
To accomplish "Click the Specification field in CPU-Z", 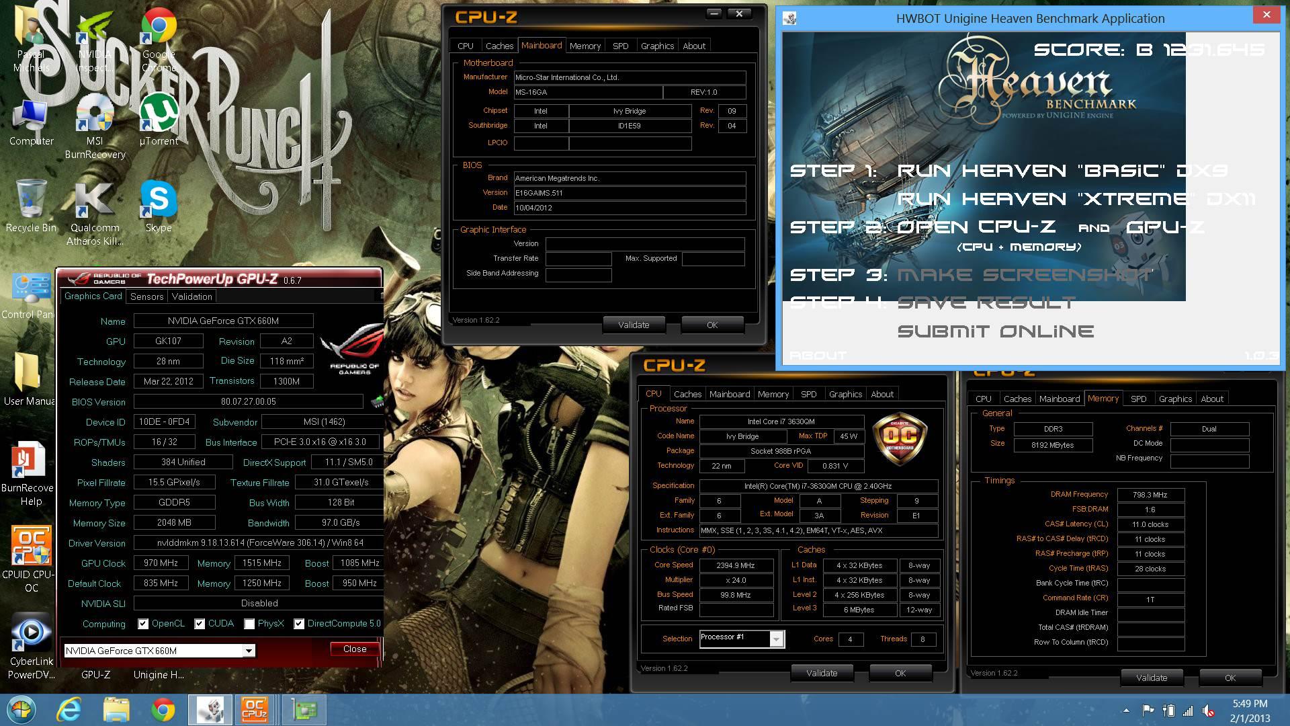I will (x=818, y=486).
